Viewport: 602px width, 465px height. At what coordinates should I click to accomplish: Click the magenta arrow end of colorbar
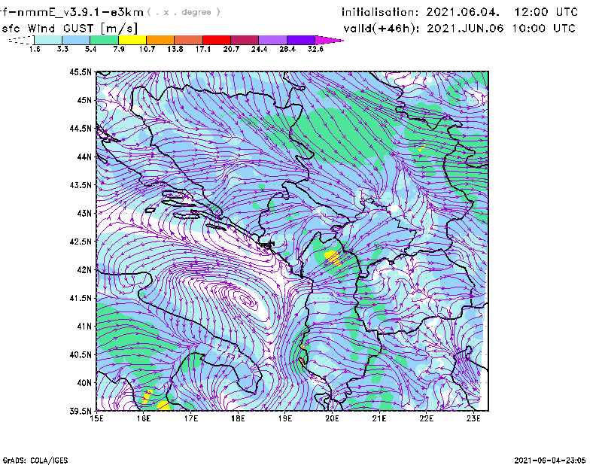pos(328,40)
